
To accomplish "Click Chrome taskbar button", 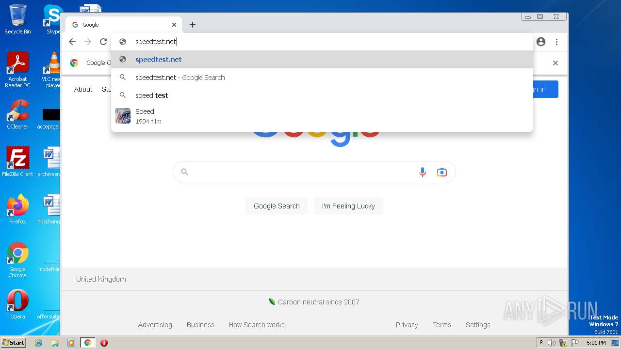I will point(88,343).
